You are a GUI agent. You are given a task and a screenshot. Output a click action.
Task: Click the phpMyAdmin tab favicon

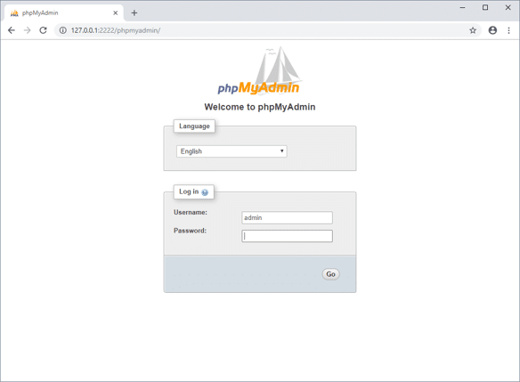click(x=14, y=13)
